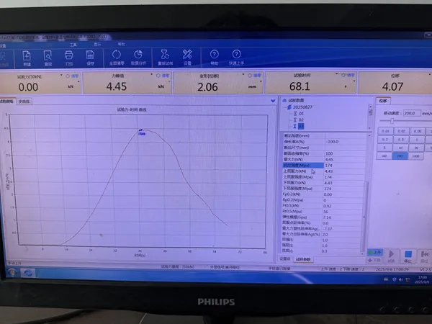Click the Save (保存) toolbar icon
Viewport: 432px width, 324px height.
pyautogui.click(x=90, y=58)
